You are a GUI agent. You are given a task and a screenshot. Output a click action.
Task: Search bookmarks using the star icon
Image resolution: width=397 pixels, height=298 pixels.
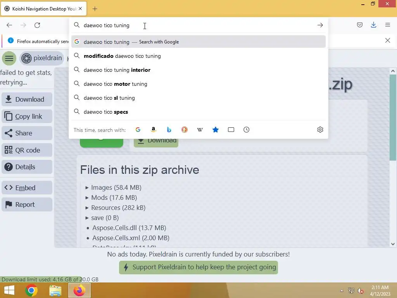216,130
